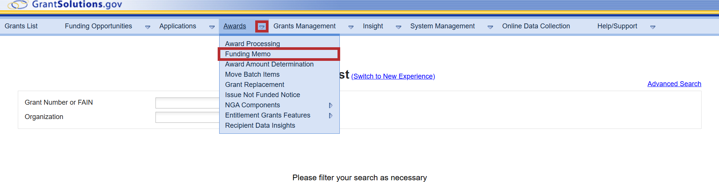This screenshot has width=719, height=195.
Task: Select Issue Not Funded Notice
Action: click(262, 95)
